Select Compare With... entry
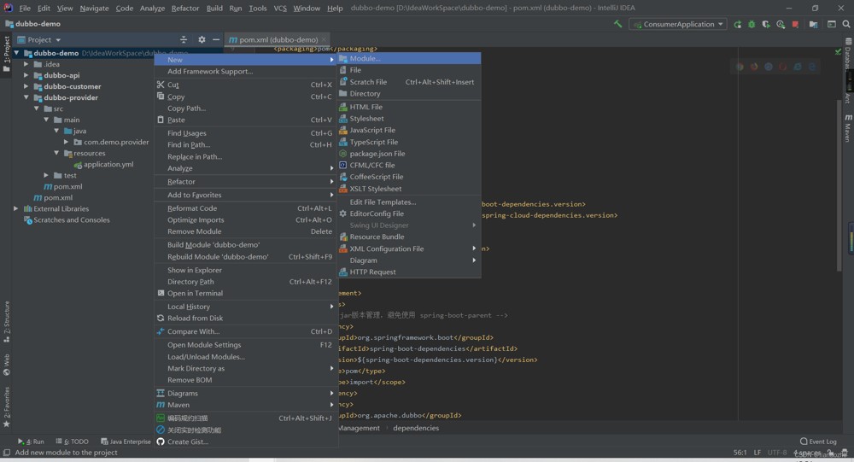 246,331
